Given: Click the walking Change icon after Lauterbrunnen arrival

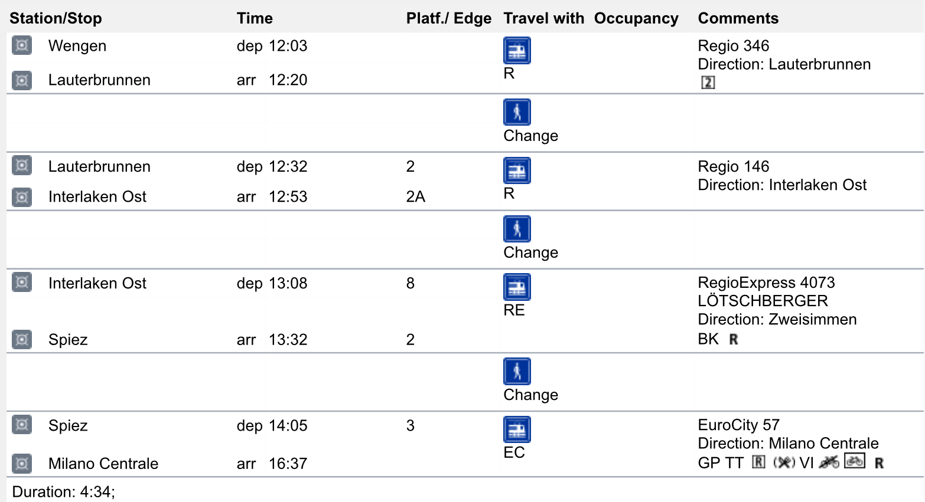Looking at the screenshot, I should [x=517, y=112].
